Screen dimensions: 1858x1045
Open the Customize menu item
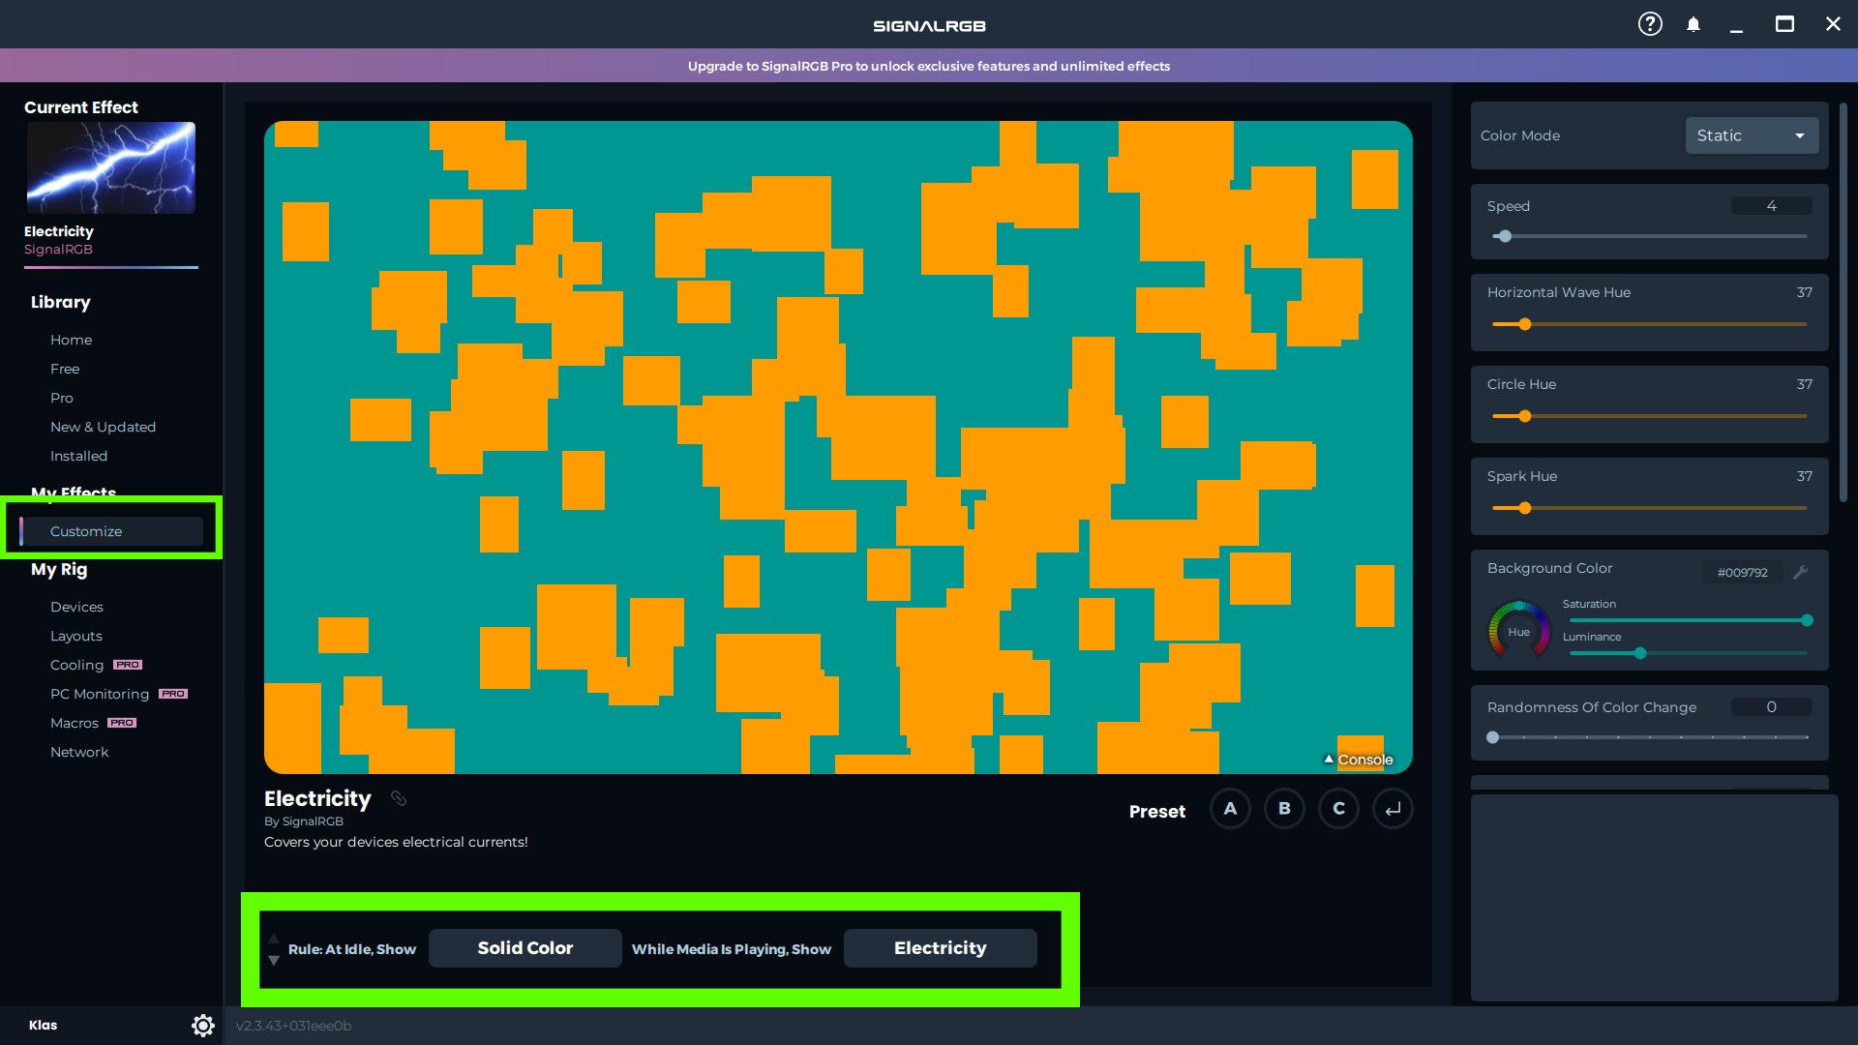tap(86, 531)
